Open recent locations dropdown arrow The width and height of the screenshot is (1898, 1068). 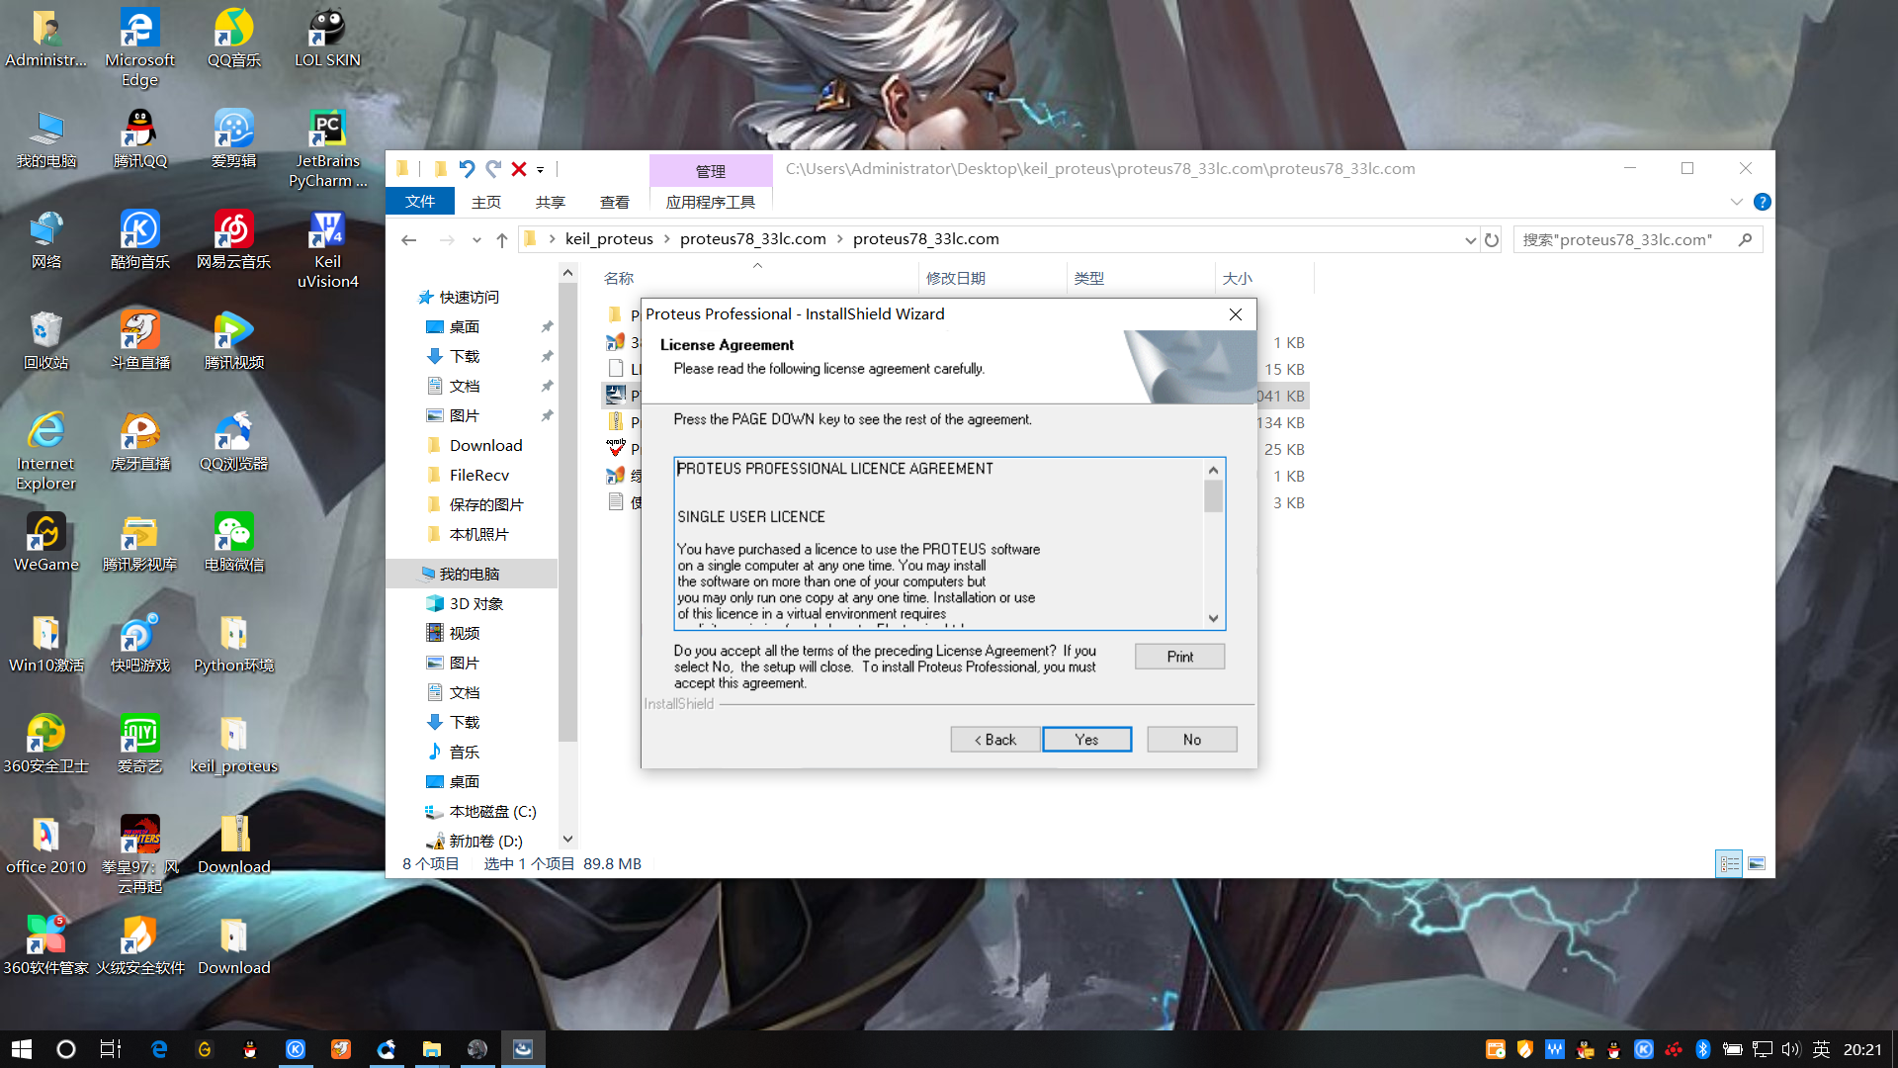click(476, 239)
